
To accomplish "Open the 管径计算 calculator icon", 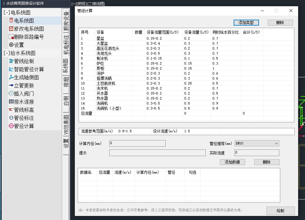I will click(x=11, y=126).
